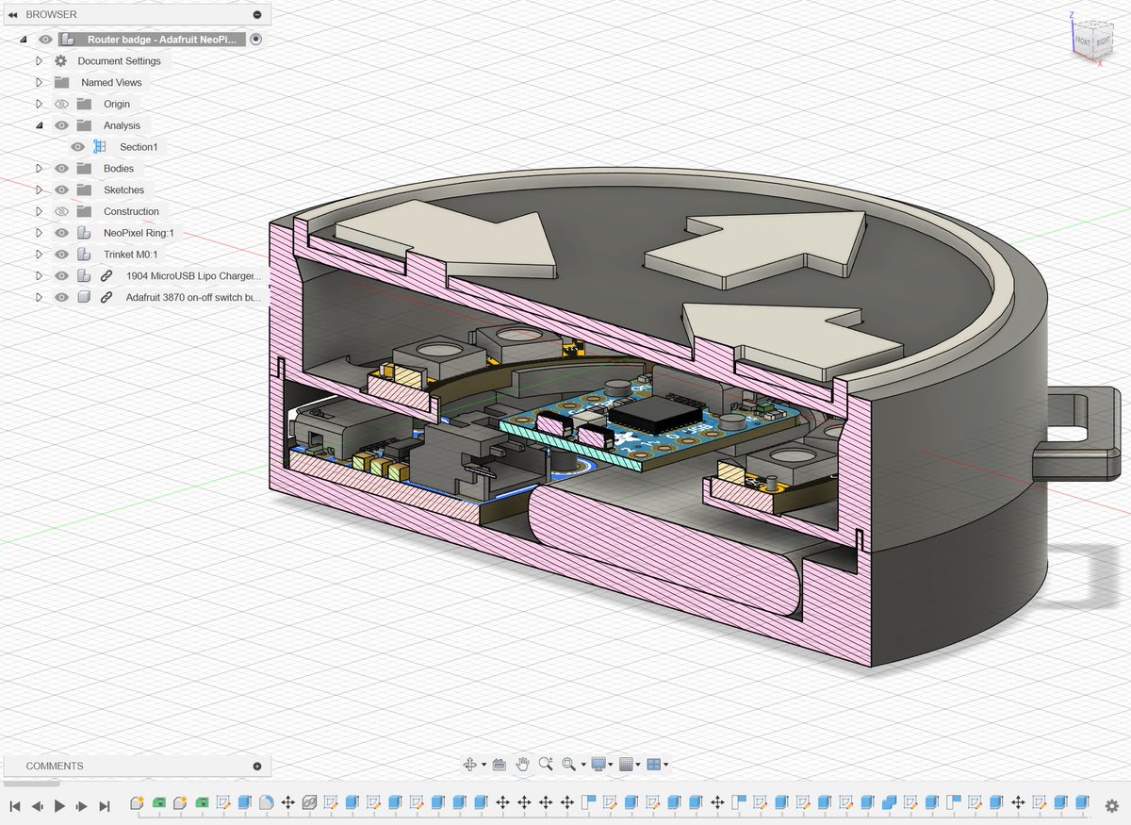This screenshot has height=825, width=1131.
Task: Hide the Analysis folder
Action: (61, 125)
